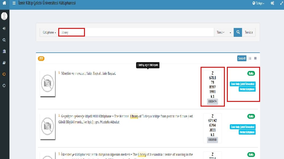The image size is (284, 159).
Task: Select the orange circle icon in sidebar
Action: pyautogui.click(x=4, y=74)
